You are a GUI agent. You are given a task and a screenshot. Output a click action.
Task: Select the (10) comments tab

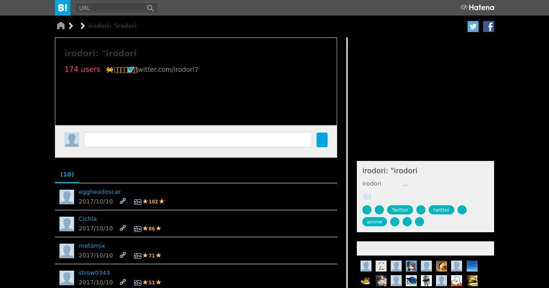(67, 174)
